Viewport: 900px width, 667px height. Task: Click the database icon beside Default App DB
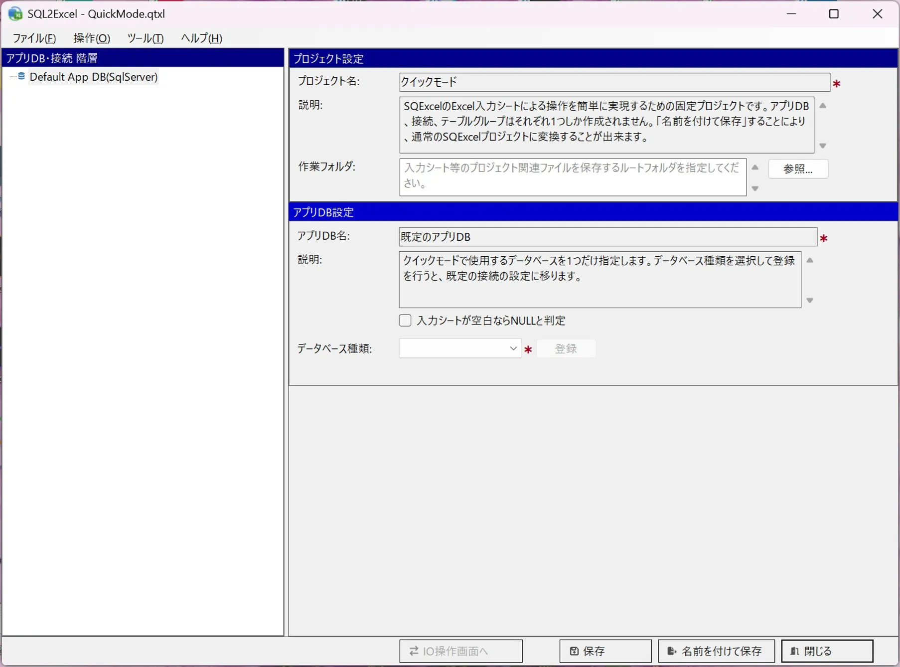coord(21,76)
